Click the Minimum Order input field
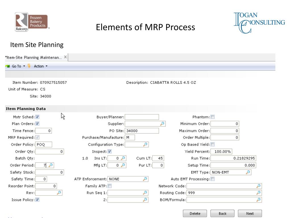 (x=225, y=124)
